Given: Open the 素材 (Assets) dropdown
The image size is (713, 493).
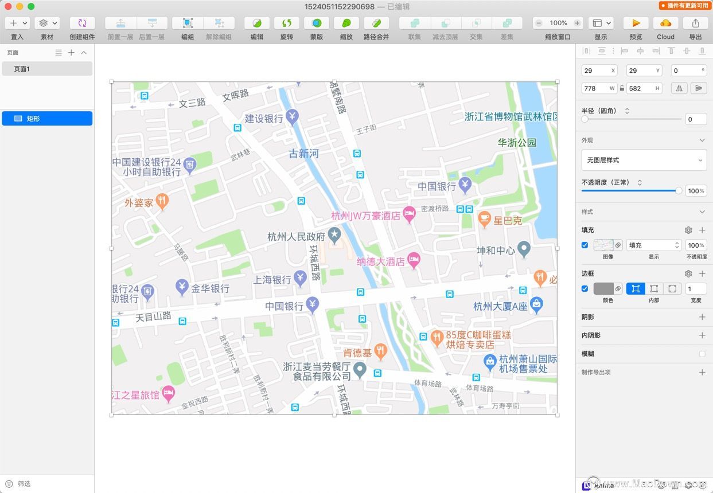Looking at the screenshot, I should (x=47, y=23).
